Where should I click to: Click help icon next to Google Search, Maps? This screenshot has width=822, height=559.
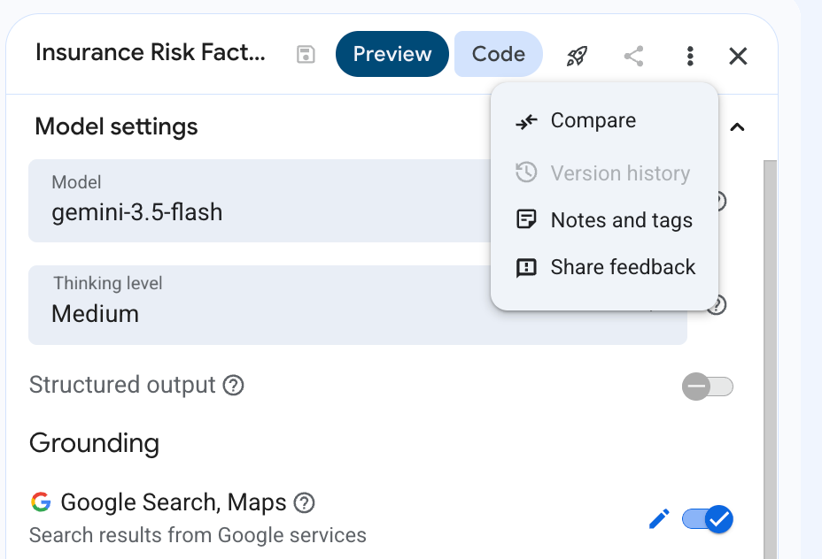point(304,503)
